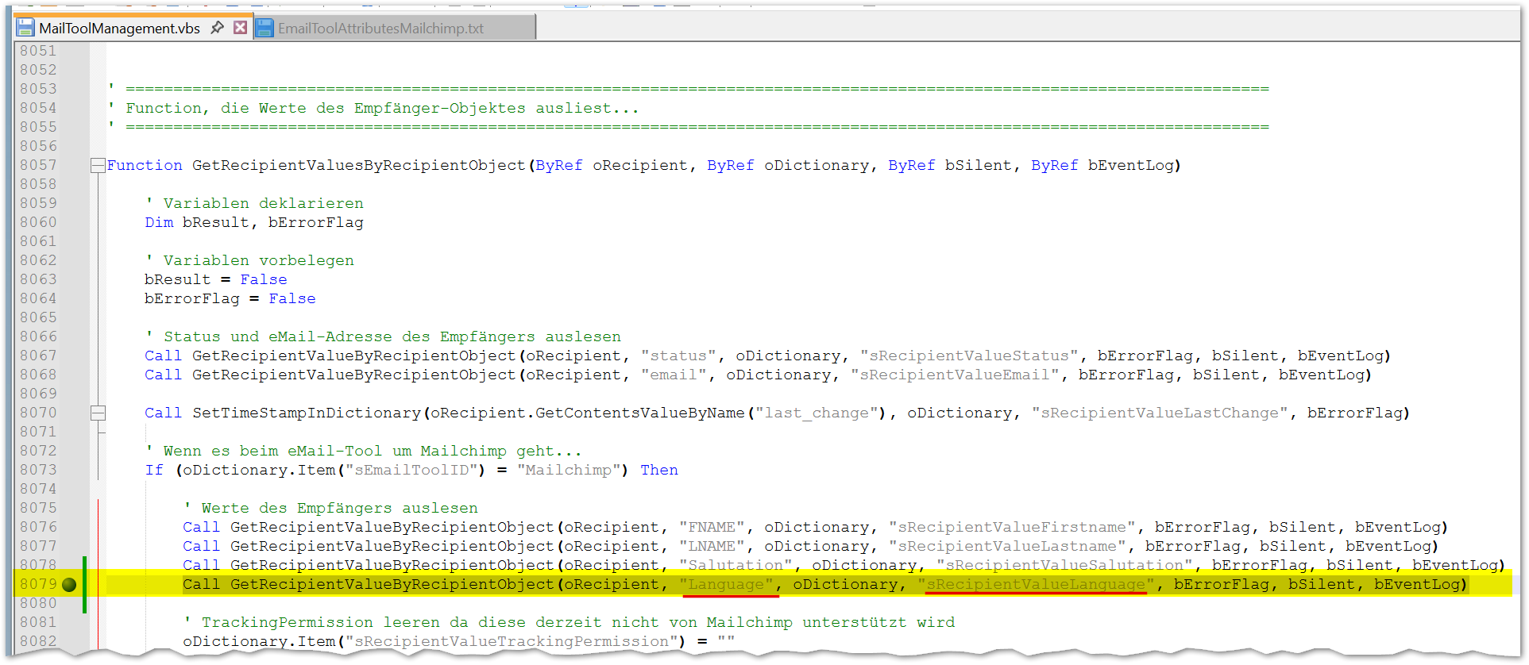Click the "Function" keyword on line 8057
The width and height of the screenshot is (1529, 665).
click(x=144, y=165)
